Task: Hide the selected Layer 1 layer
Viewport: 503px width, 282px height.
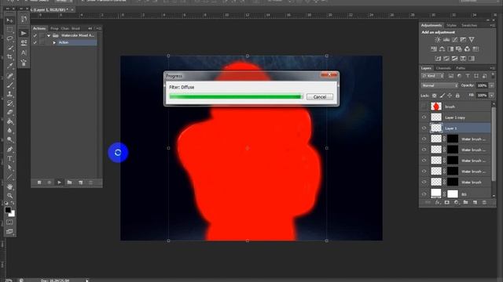Action: click(x=424, y=128)
